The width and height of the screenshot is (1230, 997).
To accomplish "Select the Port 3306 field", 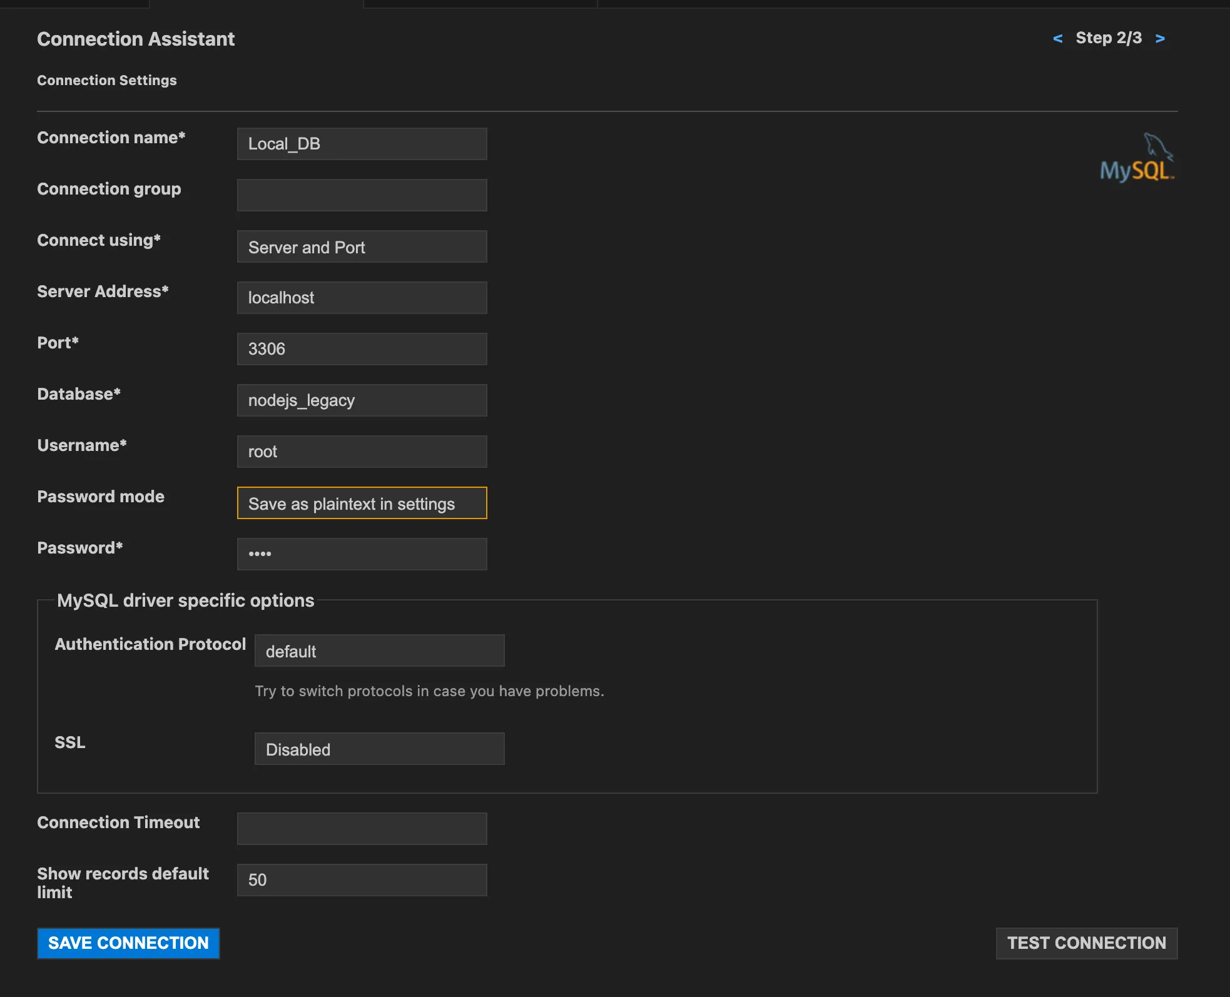I will 362,350.
